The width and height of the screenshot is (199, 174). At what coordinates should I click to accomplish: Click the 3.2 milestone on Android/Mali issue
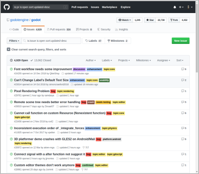pos(86,147)
